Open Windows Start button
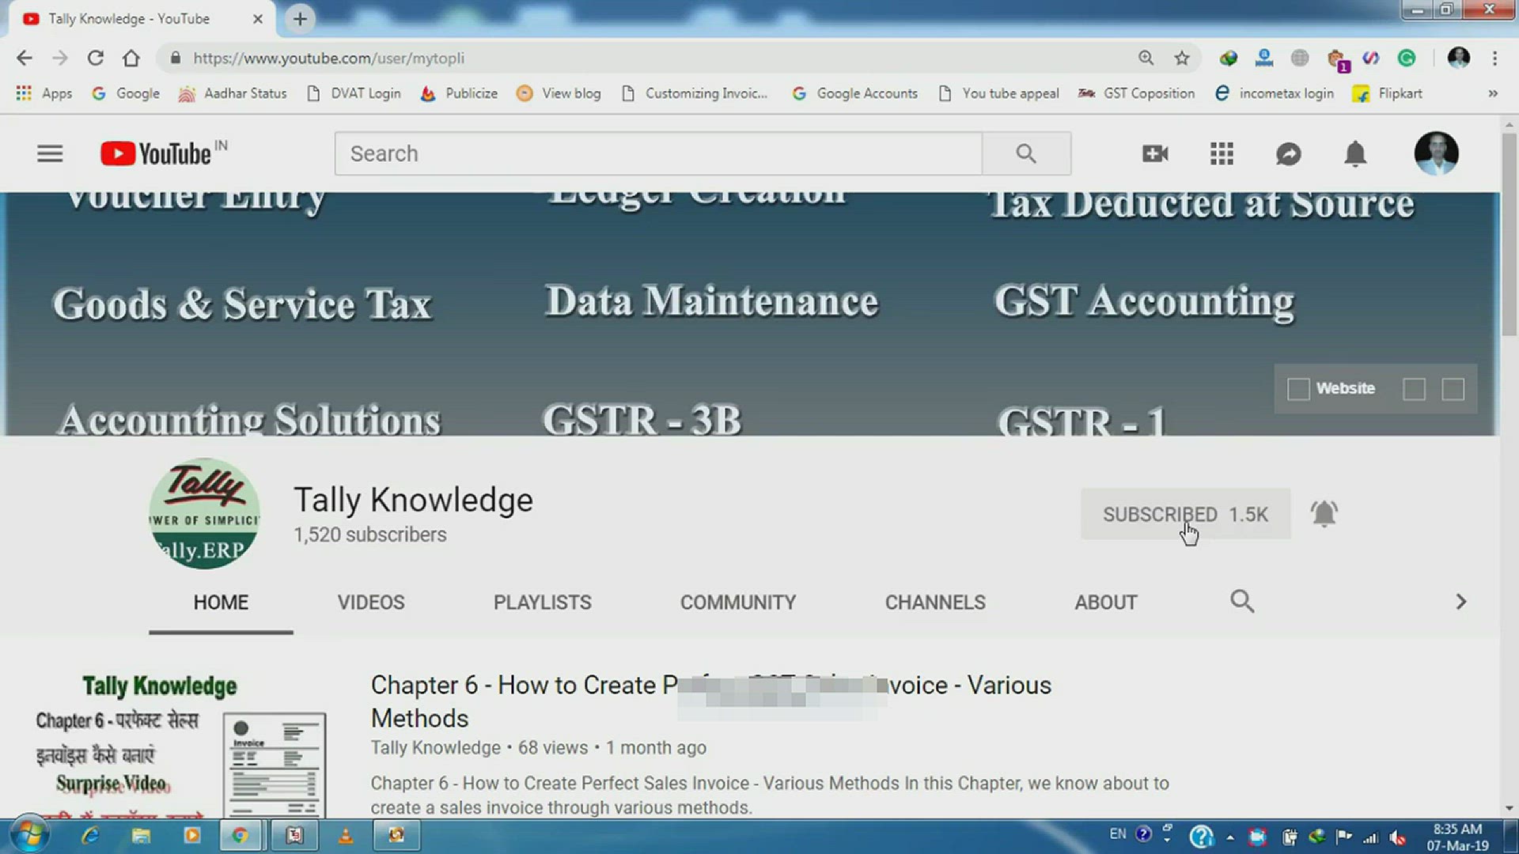1519x854 pixels. click(x=29, y=835)
